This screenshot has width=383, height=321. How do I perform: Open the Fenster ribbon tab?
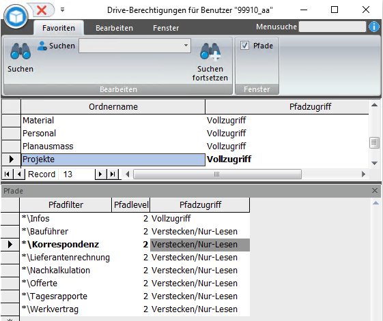pos(166,28)
